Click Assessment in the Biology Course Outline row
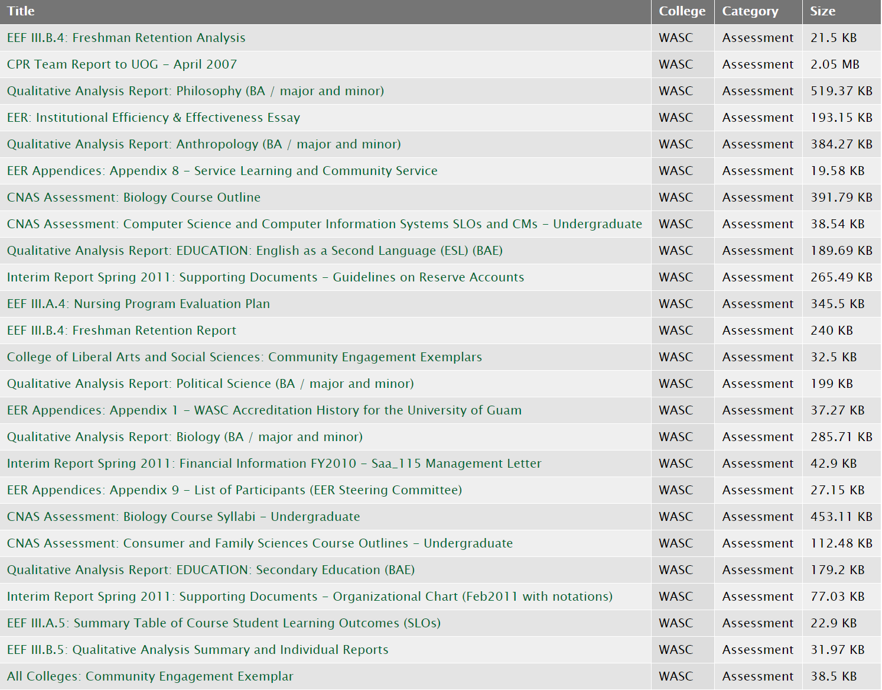 click(758, 197)
